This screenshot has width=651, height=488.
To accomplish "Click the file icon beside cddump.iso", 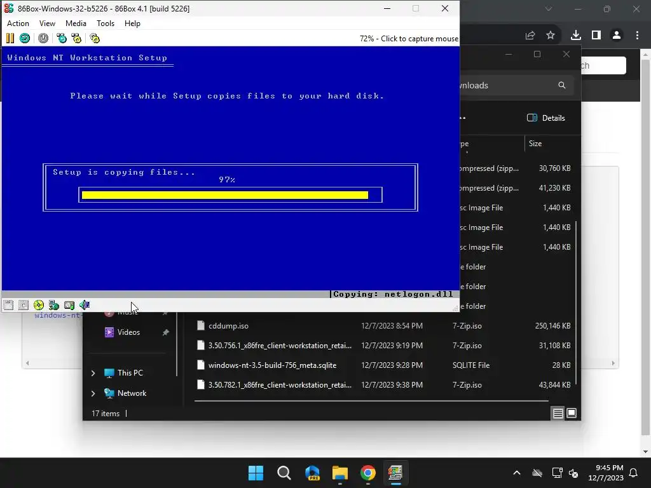I will tap(200, 326).
